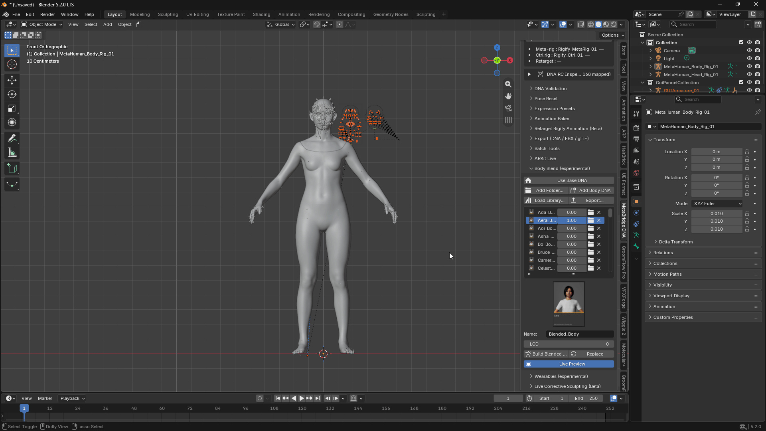Click the Build Blended button
Viewport: 766px width, 431px height.
pyautogui.click(x=545, y=354)
